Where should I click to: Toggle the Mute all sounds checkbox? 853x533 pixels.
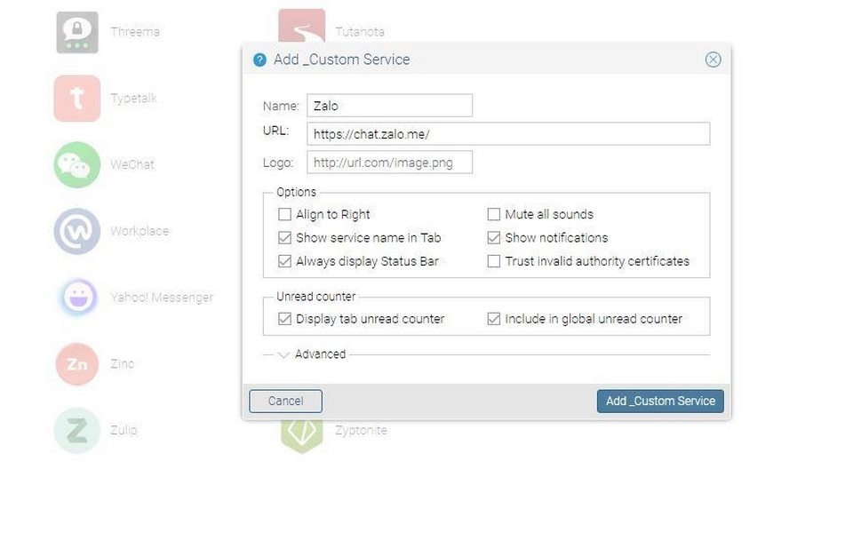pyautogui.click(x=494, y=214)
